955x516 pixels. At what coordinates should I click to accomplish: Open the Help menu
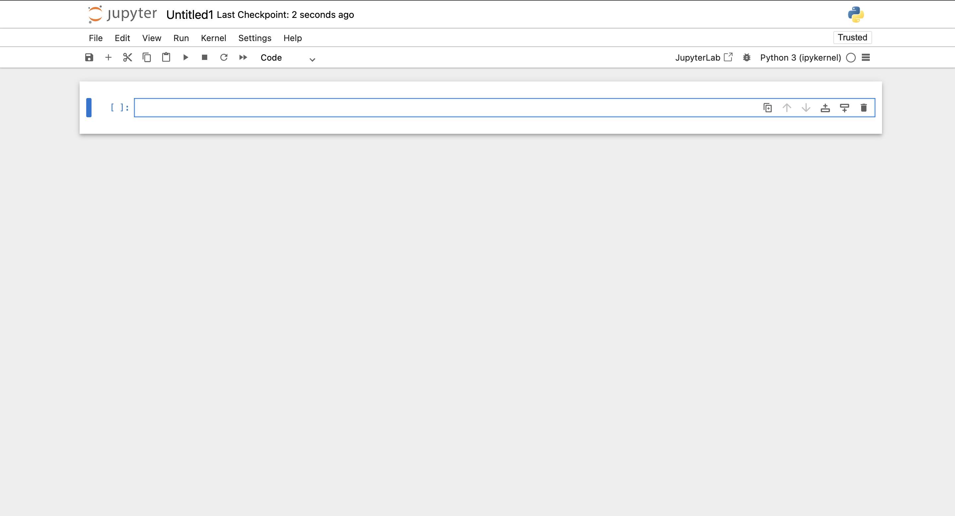292,38
